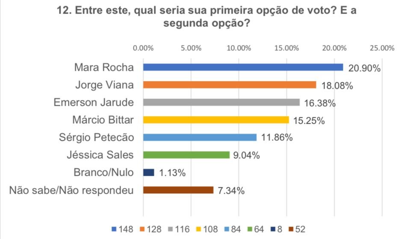This screenshot has width=413, height=239.
Task: Click the 7.34% data label
Action: tap(231, 191)
